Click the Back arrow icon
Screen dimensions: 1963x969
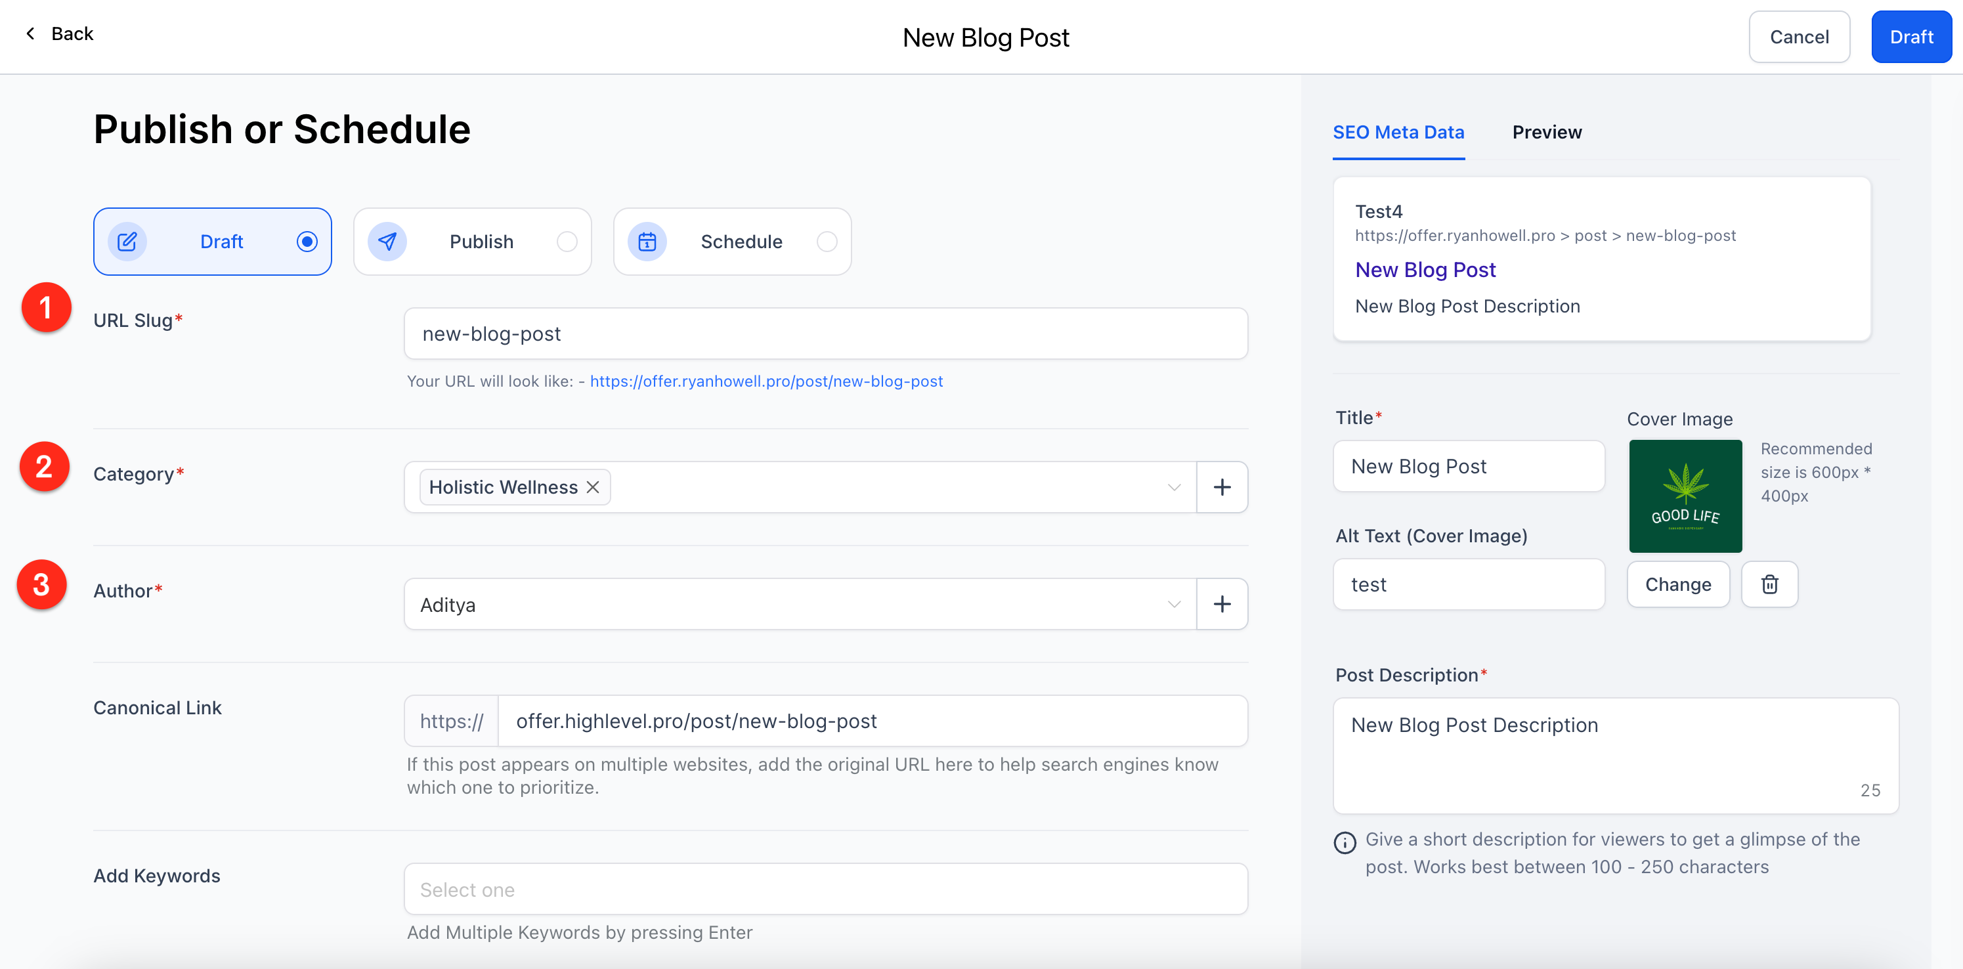30,33
